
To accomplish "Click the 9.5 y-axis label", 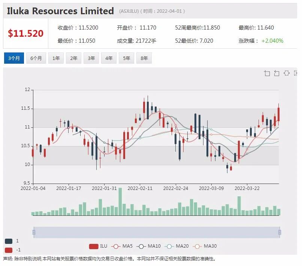I will (27, 183).
